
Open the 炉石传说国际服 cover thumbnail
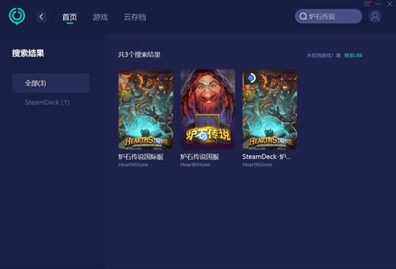[146, 109]
